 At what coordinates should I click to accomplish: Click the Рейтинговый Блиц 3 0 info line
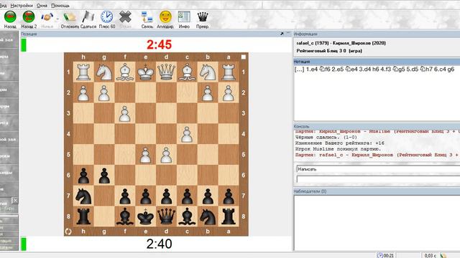pos(329,51)
